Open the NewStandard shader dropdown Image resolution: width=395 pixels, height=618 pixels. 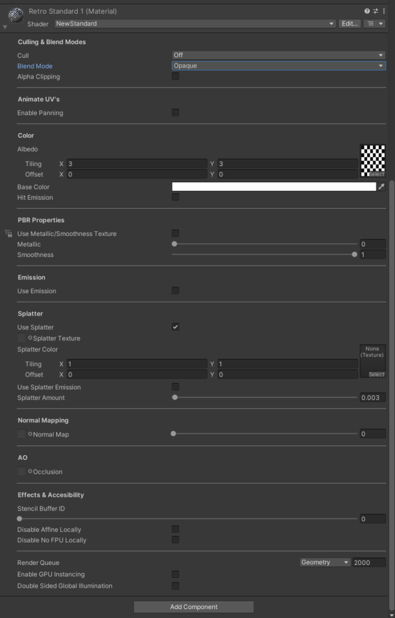click(x=194, y=24)
